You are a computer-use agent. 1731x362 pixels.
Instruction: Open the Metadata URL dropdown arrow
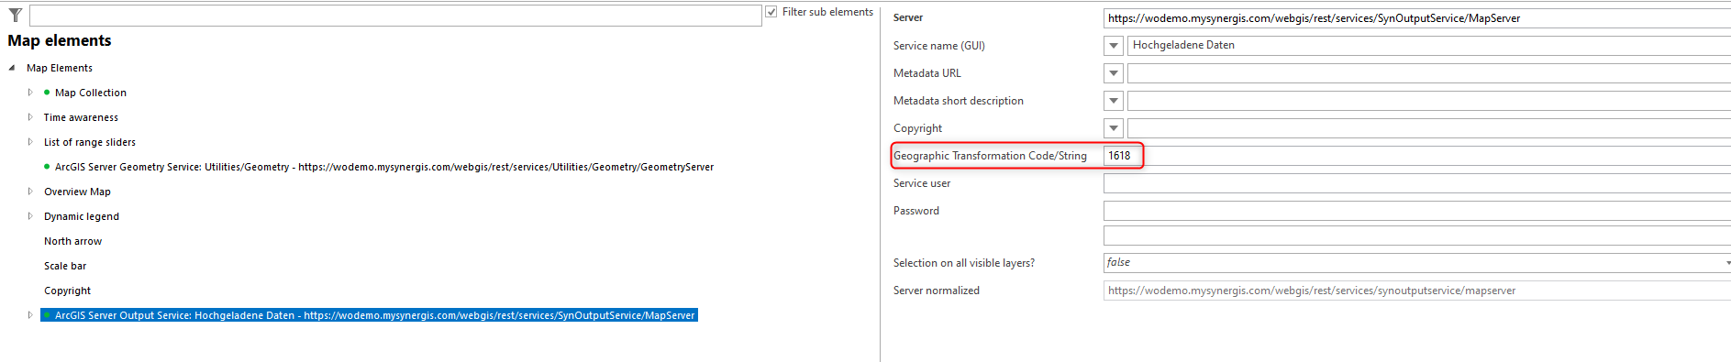pos(1114,73)
